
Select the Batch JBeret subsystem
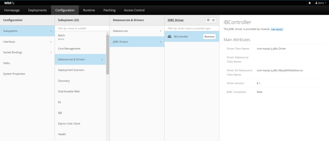pos(80,37)
